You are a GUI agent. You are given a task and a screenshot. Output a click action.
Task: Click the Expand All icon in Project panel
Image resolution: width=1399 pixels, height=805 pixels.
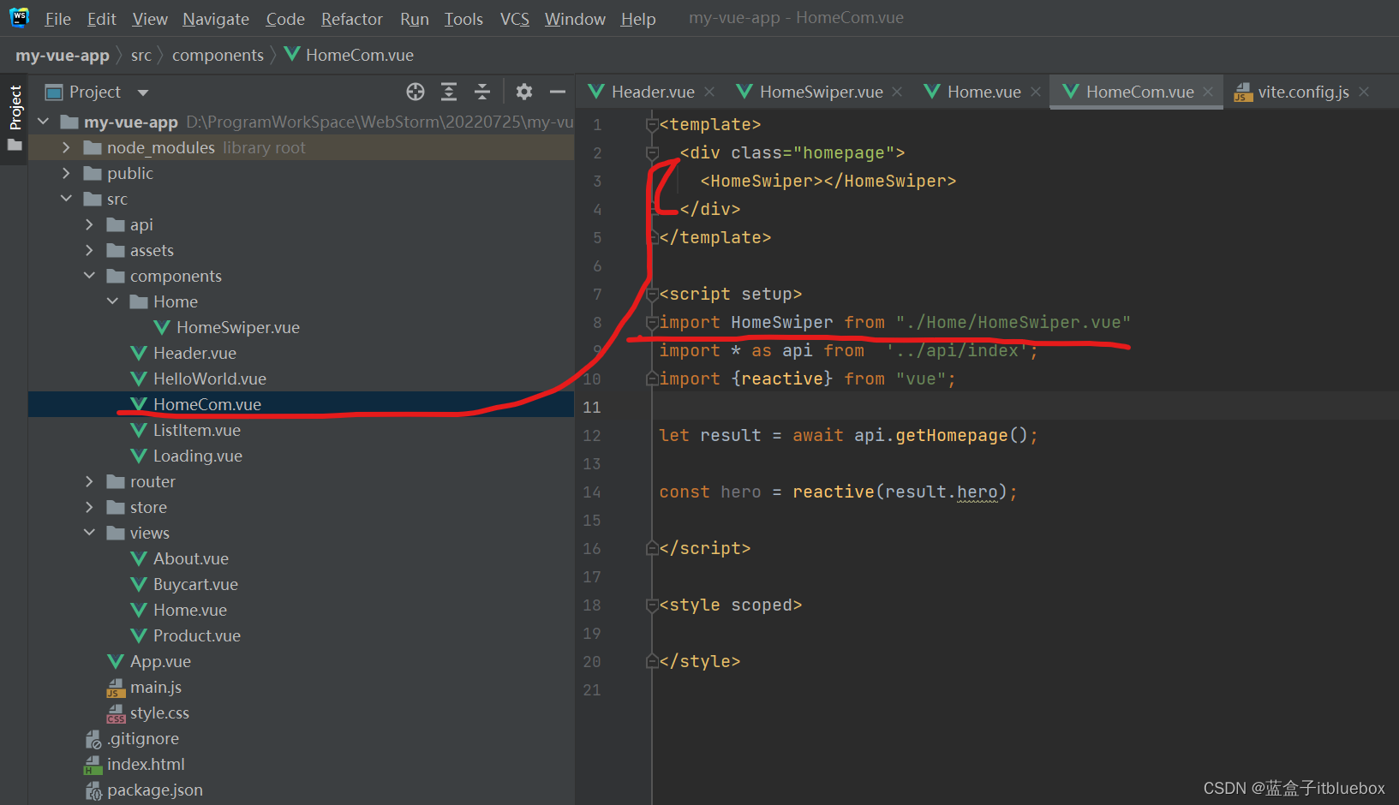tap(449, 92)
